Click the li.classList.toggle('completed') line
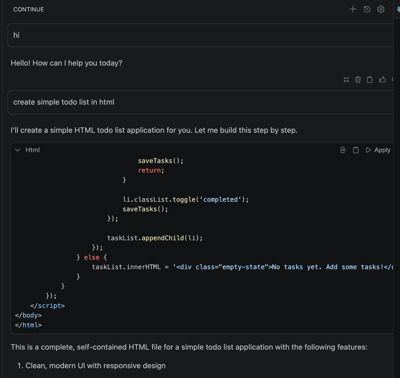Image resolution: width=400 pixels, height=378 pixels. click(x=186, y=199)
